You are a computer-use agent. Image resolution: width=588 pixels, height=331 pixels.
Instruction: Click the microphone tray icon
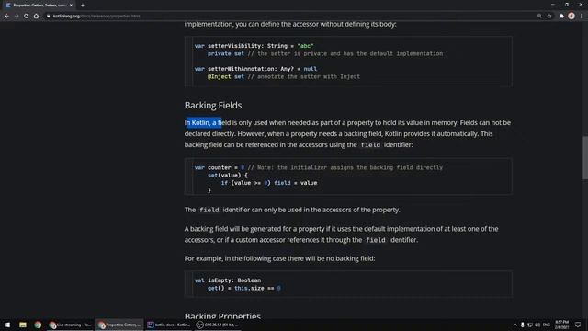(523, 325)
